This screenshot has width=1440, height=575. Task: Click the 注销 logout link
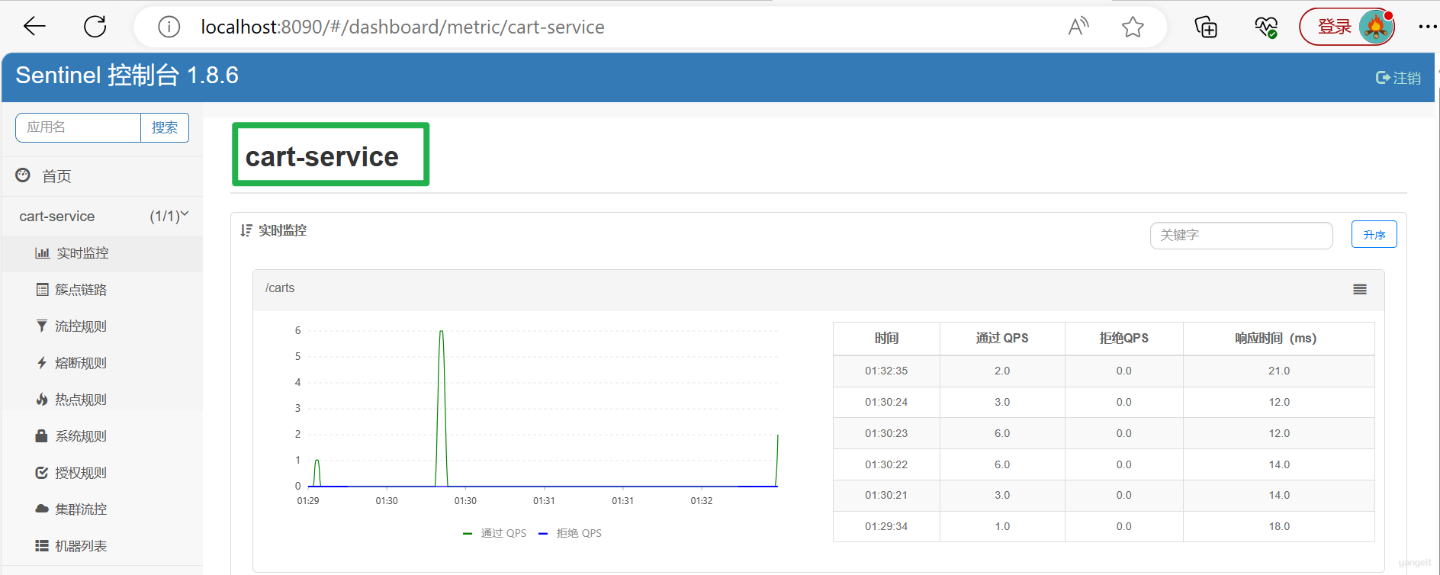coord(1399,78)
